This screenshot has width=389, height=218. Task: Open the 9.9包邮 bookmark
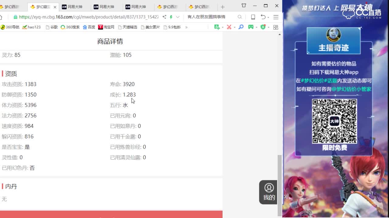pos(172,27)
